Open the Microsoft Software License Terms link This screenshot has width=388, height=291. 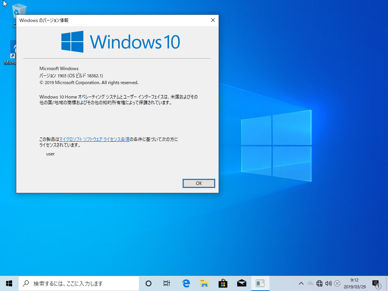(x=94, y=139)
